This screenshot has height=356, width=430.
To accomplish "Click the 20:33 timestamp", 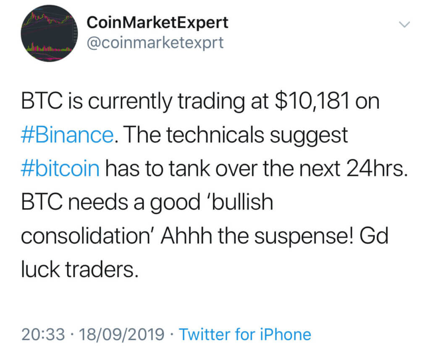I will pos(43,335).
